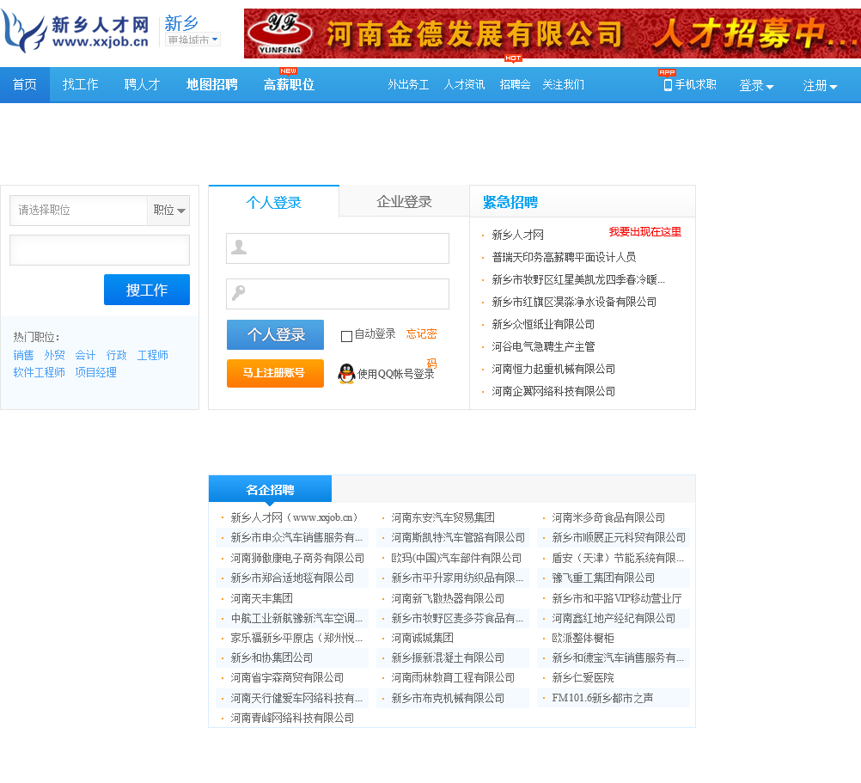This screenshot has height=783, width=861.
Task: Open 河南诚城集团 company link
Action: click(x=422, y=638)
